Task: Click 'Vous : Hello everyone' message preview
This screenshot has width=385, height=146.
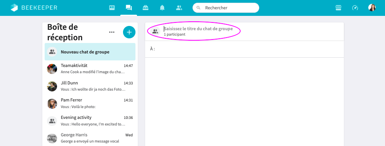Action: click(93, 124)
